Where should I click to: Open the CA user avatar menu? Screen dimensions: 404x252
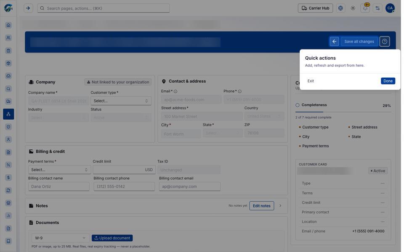[390, 8]
